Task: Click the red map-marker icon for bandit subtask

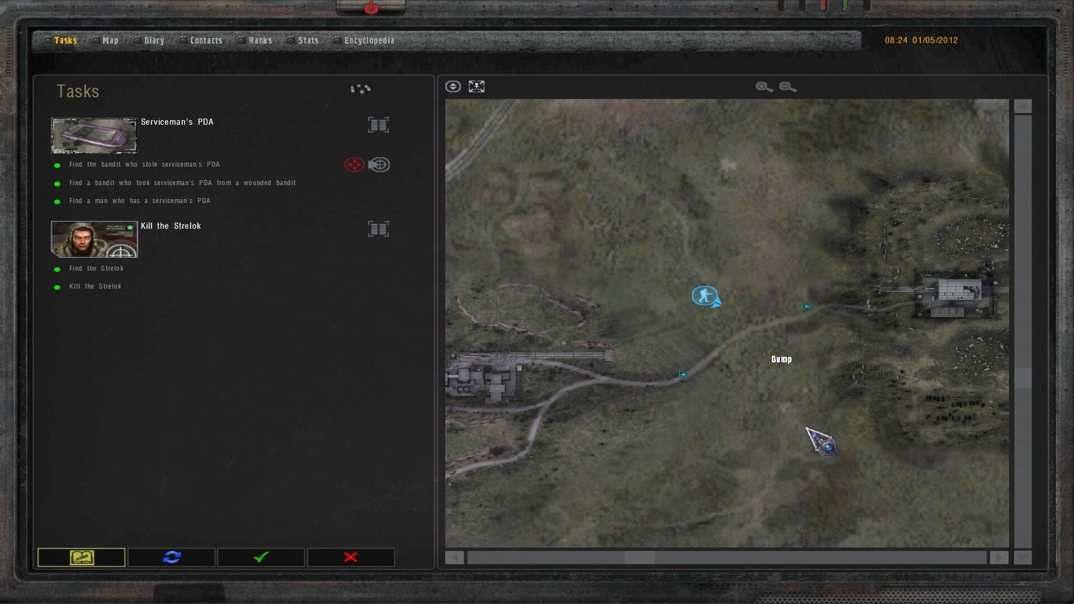Action: pos(354,164)
